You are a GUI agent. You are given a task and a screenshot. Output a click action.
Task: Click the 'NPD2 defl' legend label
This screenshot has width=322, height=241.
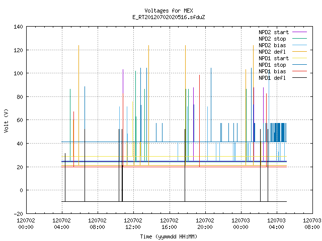click(x=272, y=52)
